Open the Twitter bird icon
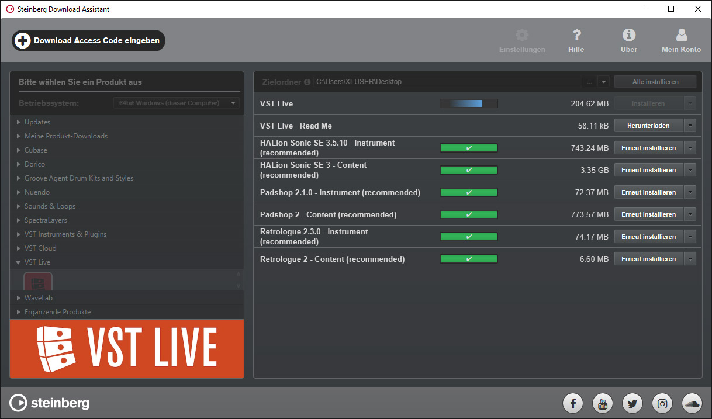The width and height of the screenshot is (712, 419). point(632,403)
